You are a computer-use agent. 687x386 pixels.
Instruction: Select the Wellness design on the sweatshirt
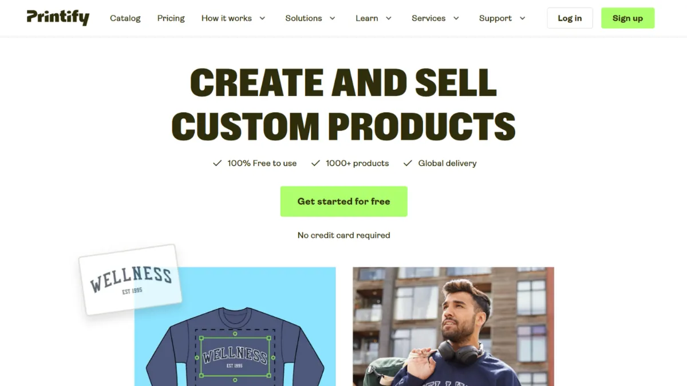point(235,357)
